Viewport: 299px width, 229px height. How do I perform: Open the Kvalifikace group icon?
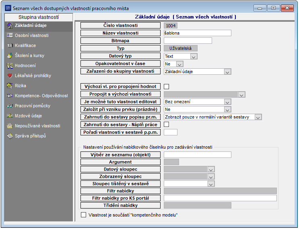tap(10, 45)
